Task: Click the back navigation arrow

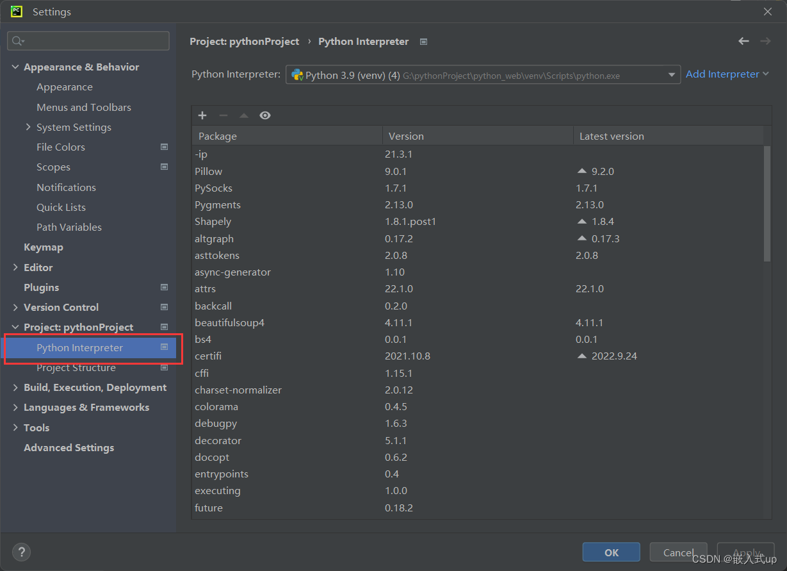Action: tap(743, 41)
